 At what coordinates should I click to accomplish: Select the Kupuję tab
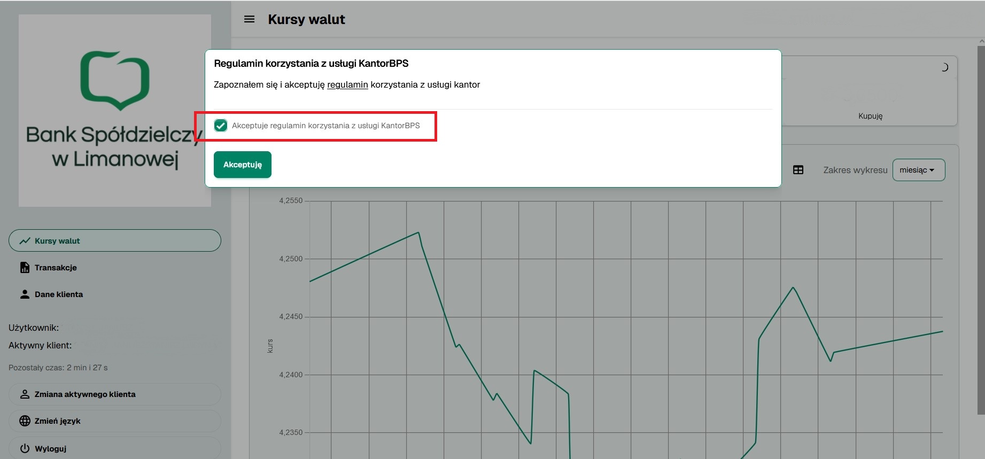click(x=870, y=116)
